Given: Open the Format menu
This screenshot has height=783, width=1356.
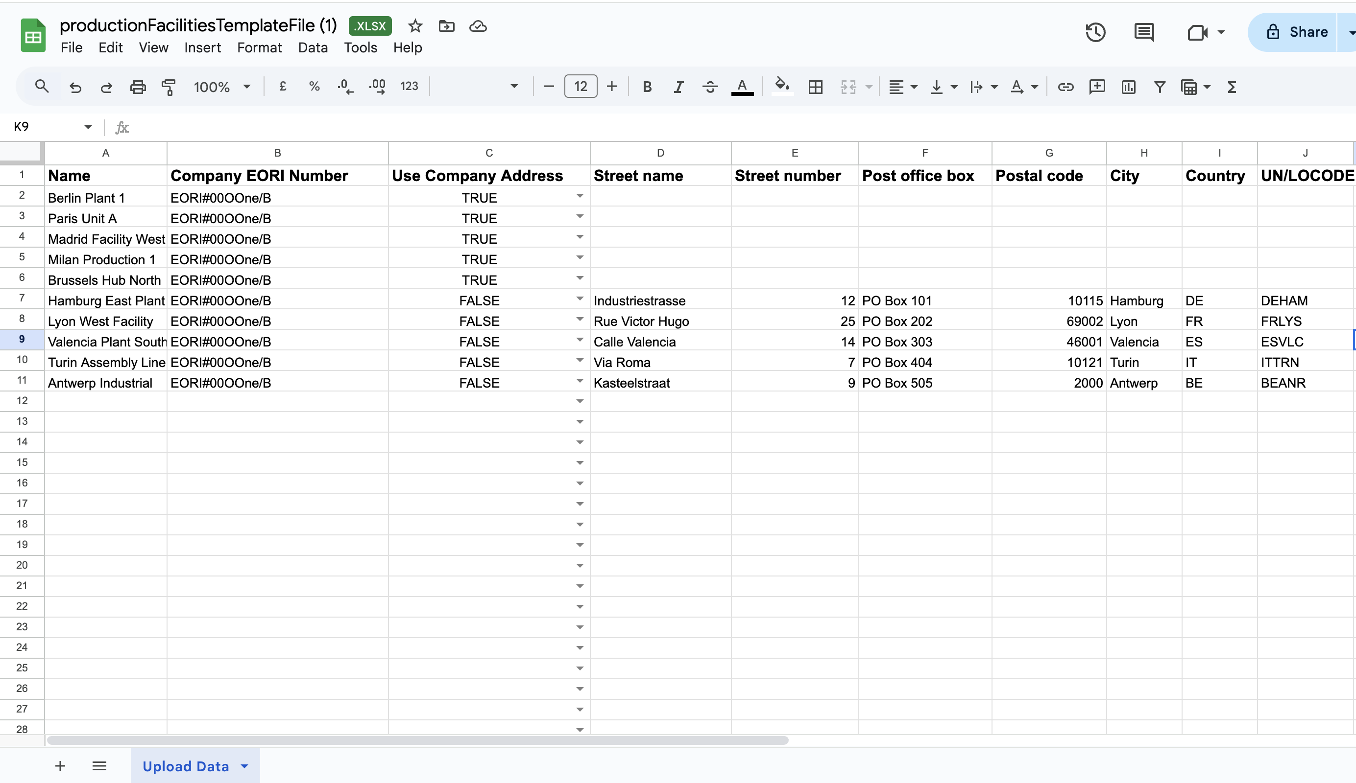Looking at the screenshot, I should 259,48.
